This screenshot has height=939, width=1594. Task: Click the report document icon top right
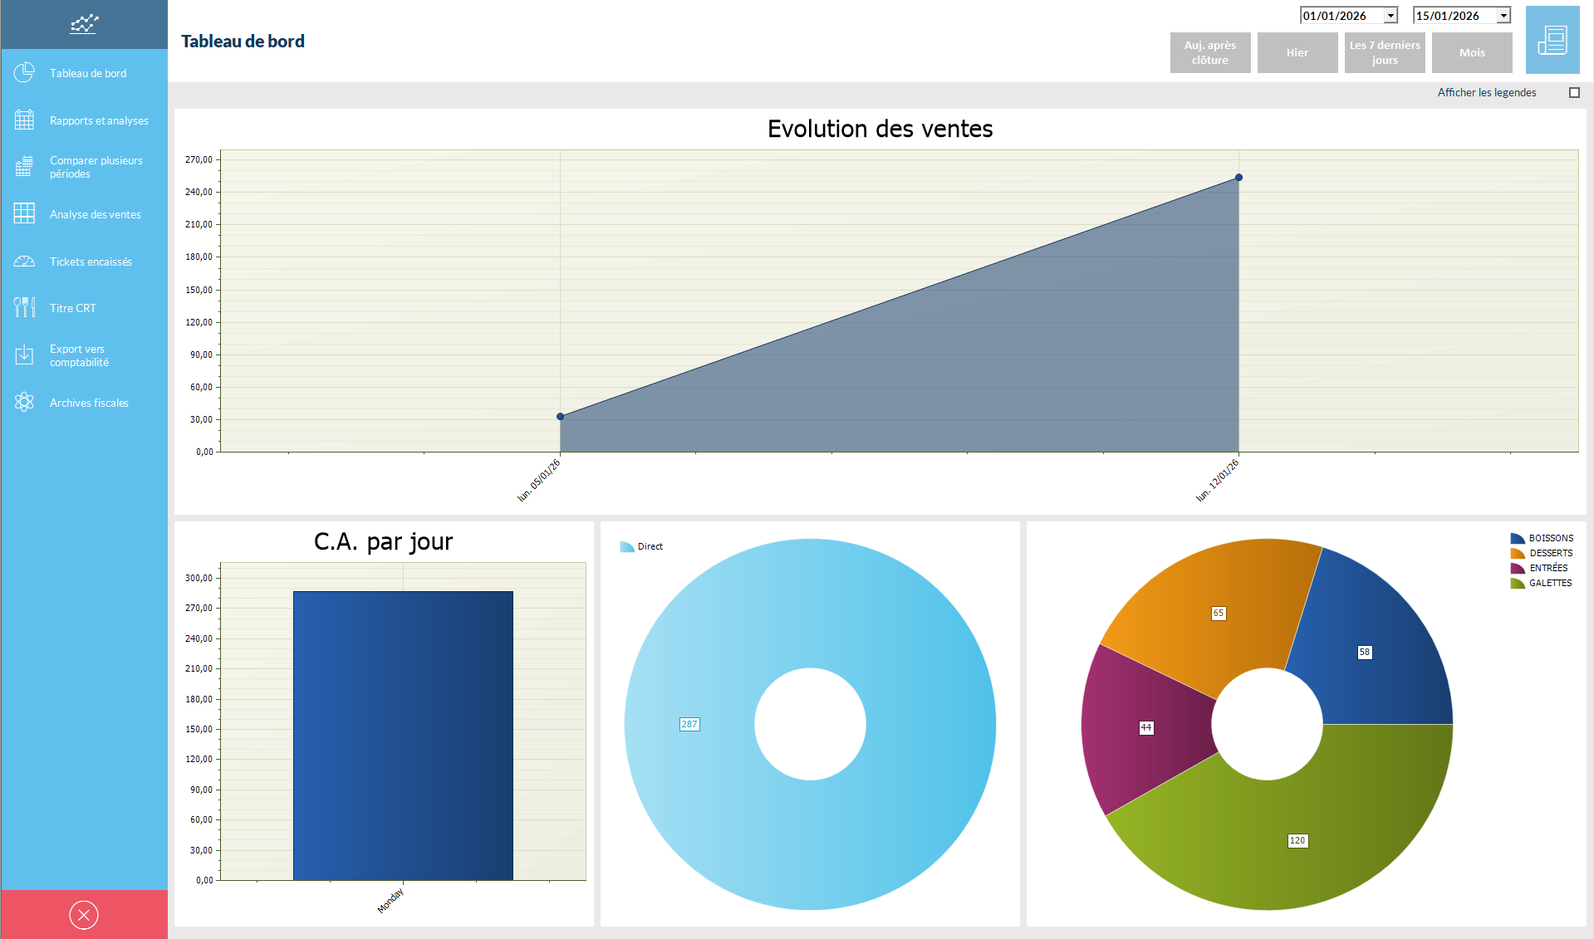click(x=1552, y=40)
